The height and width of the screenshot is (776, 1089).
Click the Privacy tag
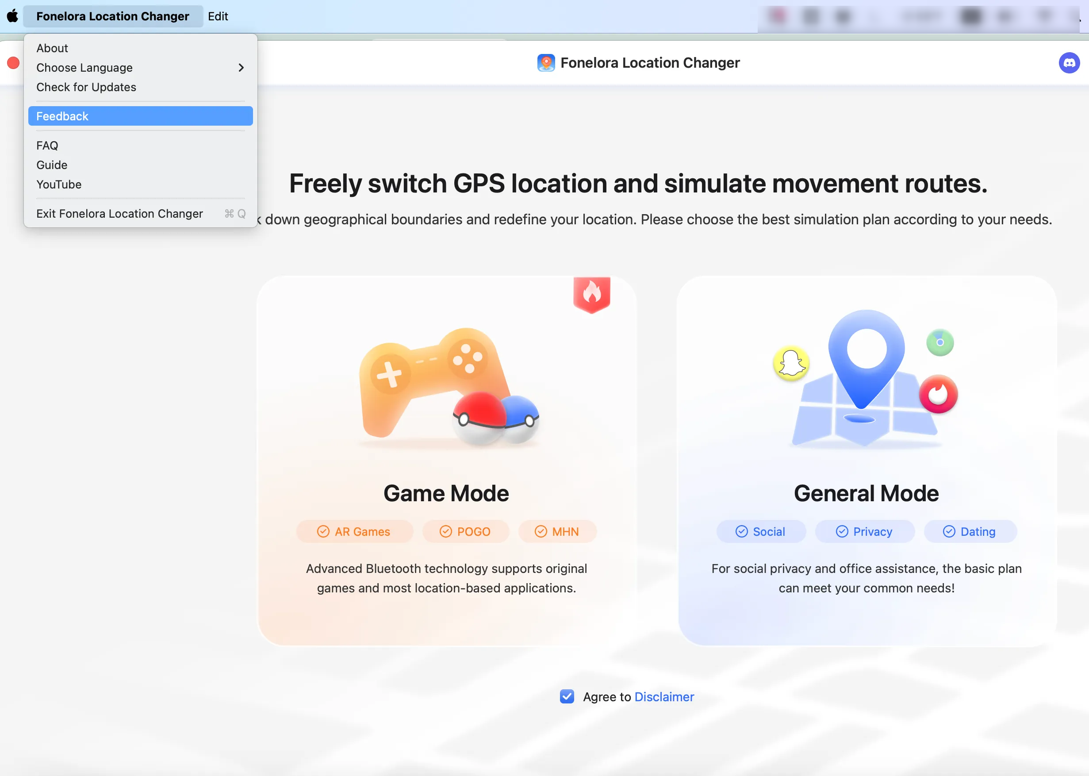(x=864, y=531)
